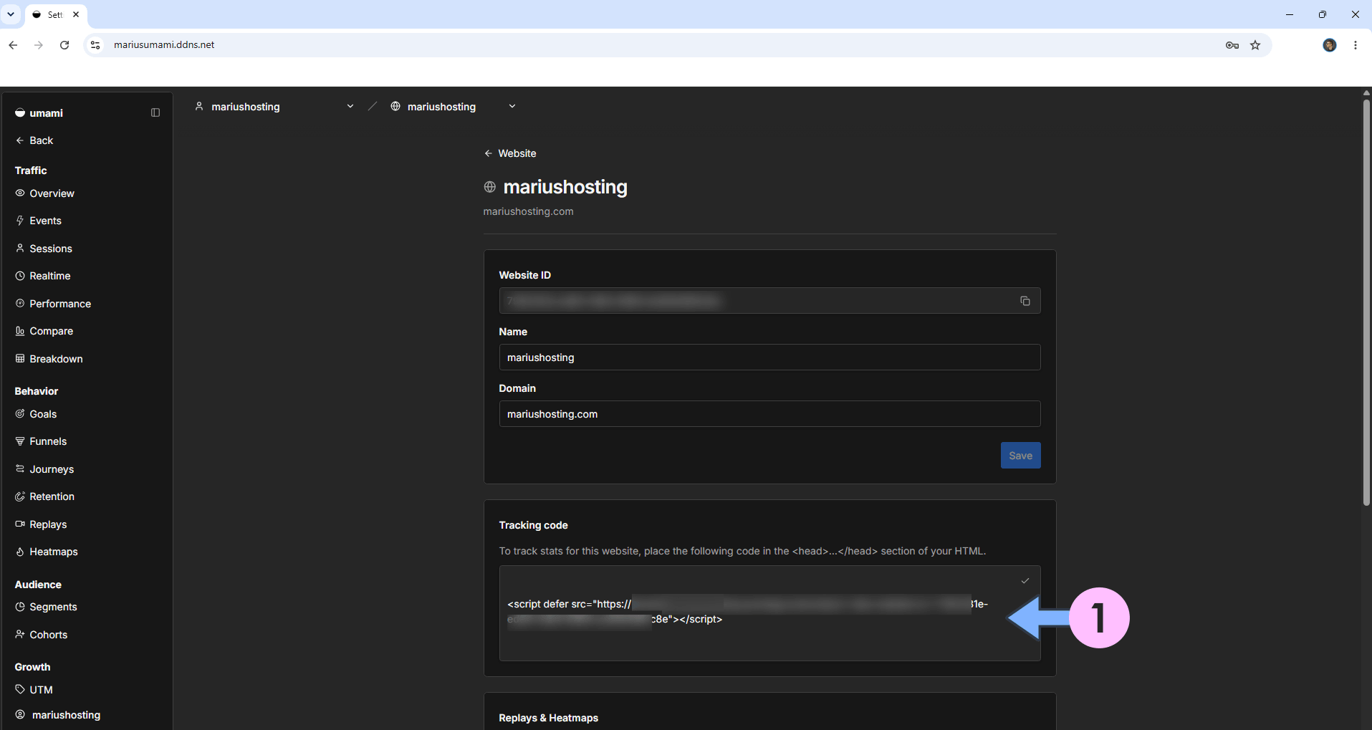Click the Goals target icon

click(x=20, y=414)
